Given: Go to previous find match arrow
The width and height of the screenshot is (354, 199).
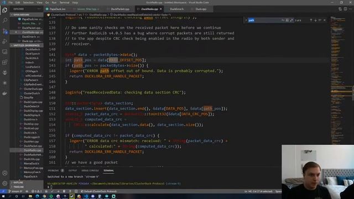Looking at the screenshot, I should tap(311, 20).
